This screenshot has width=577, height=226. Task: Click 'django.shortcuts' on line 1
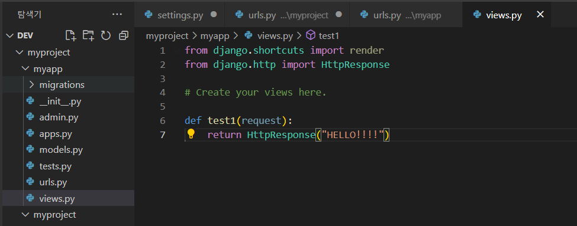tap(259, 50)
